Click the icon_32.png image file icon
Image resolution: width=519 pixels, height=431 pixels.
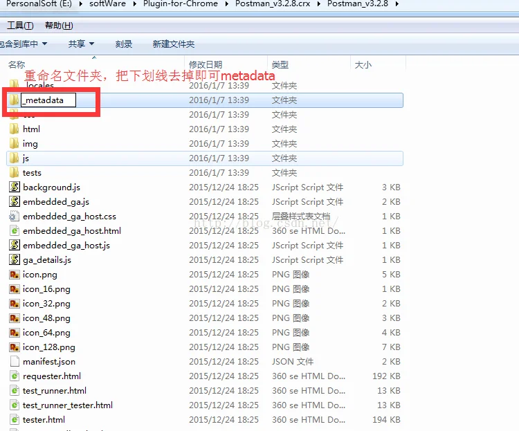[x=15, y=304]
